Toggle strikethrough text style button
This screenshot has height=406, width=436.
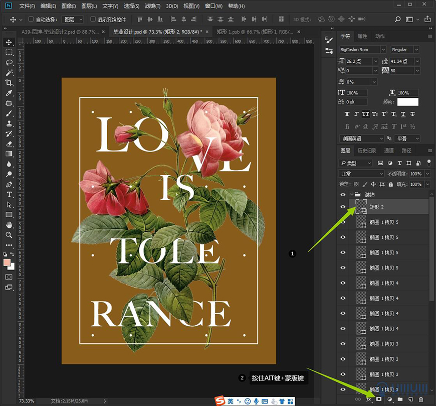(412, 114)
